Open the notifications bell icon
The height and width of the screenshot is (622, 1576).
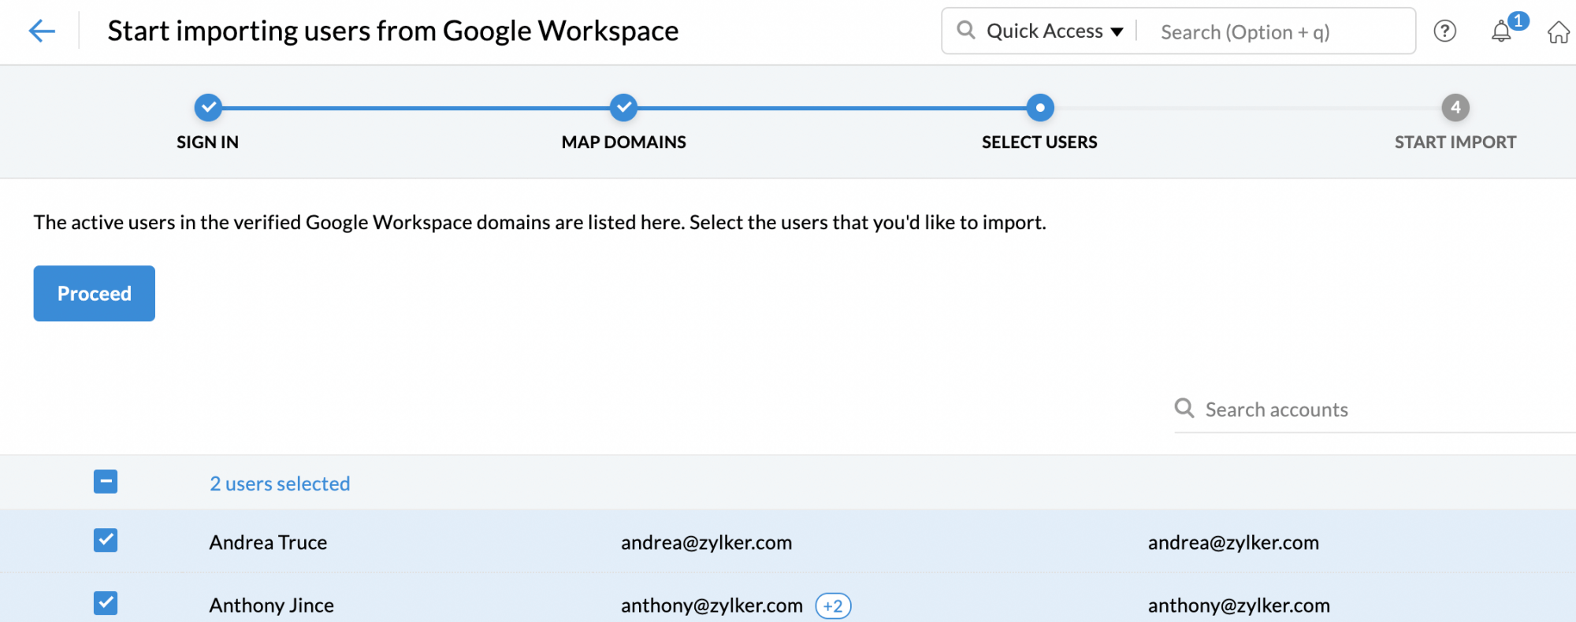1501,31
